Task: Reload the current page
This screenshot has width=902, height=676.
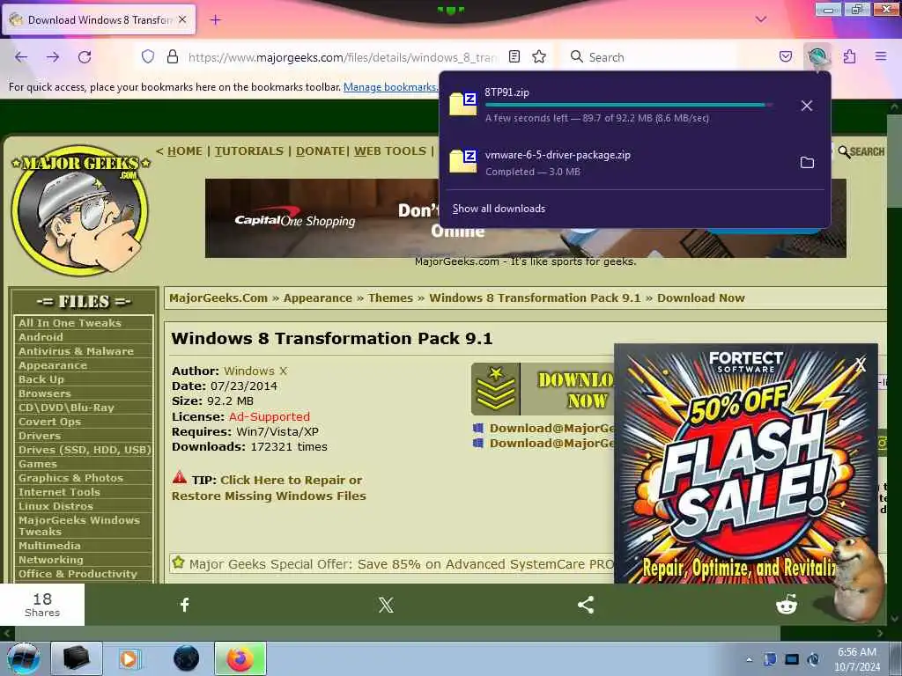Action: (85, 57)
